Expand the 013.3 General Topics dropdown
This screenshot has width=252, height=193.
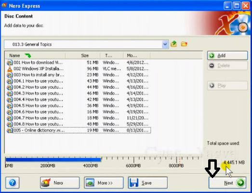165,44
